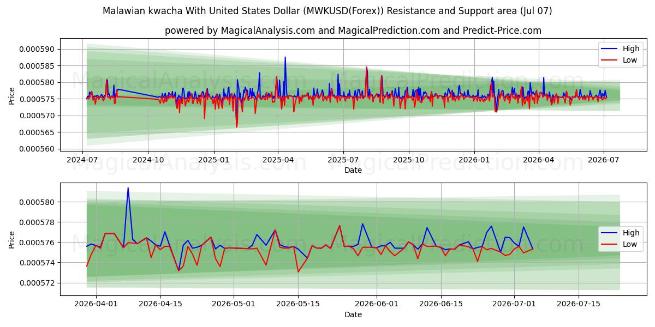Click the 2026-06-15 tick label

point(441,304)
